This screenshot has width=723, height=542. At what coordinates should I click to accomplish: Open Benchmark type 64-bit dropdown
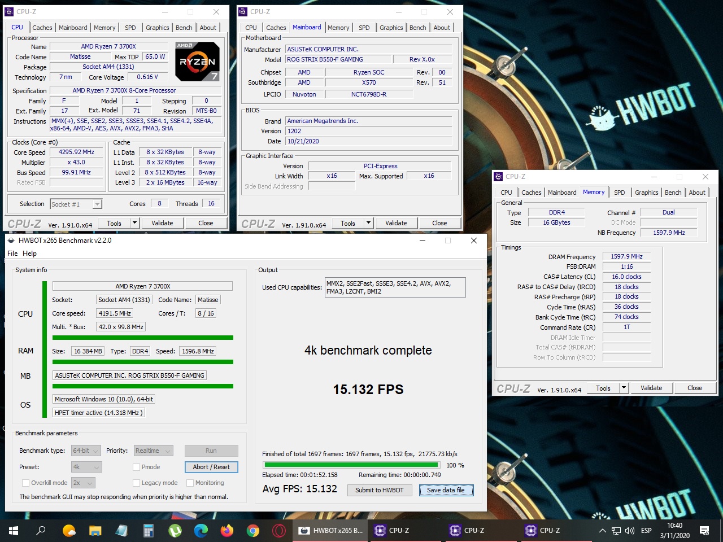[86, 451]
